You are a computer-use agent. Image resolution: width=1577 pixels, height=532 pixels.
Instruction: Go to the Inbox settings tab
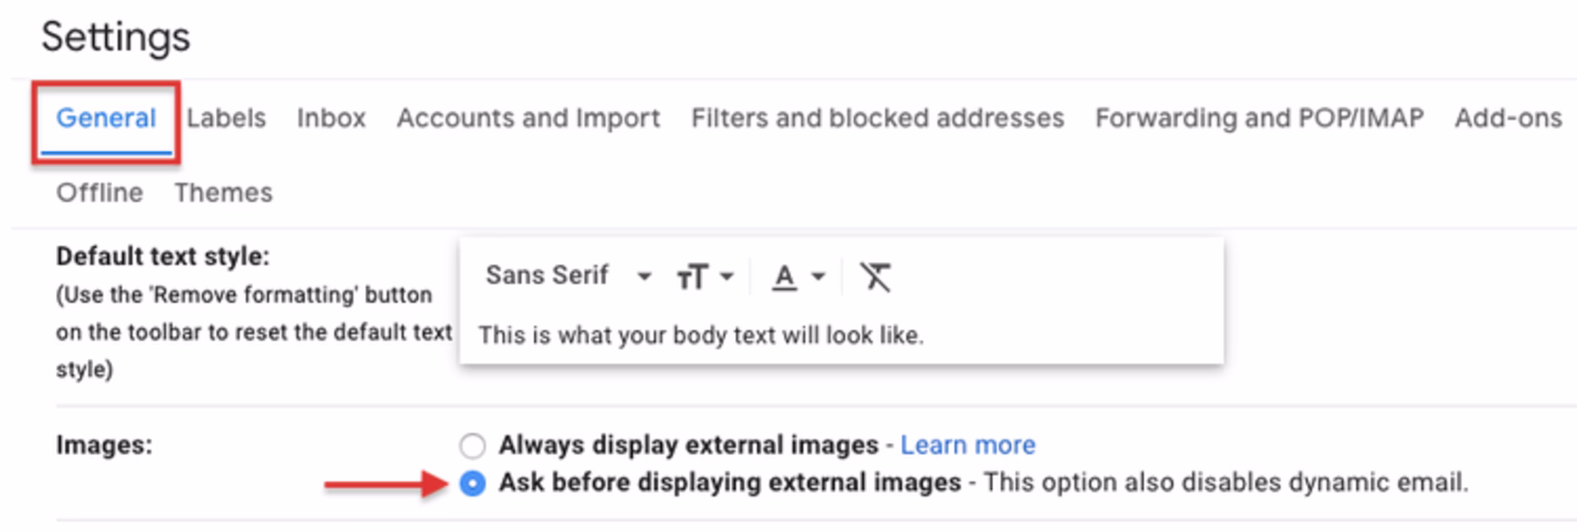click(331, 118)
